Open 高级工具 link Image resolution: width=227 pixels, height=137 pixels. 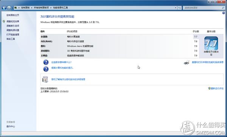click(x=11, y=39)
